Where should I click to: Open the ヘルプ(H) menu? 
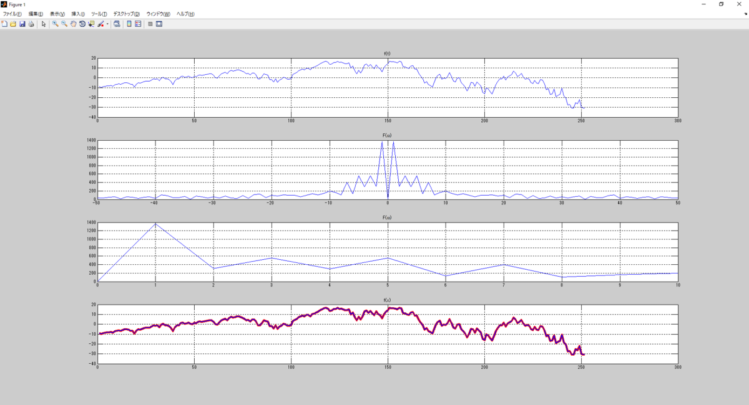[185, 14]
